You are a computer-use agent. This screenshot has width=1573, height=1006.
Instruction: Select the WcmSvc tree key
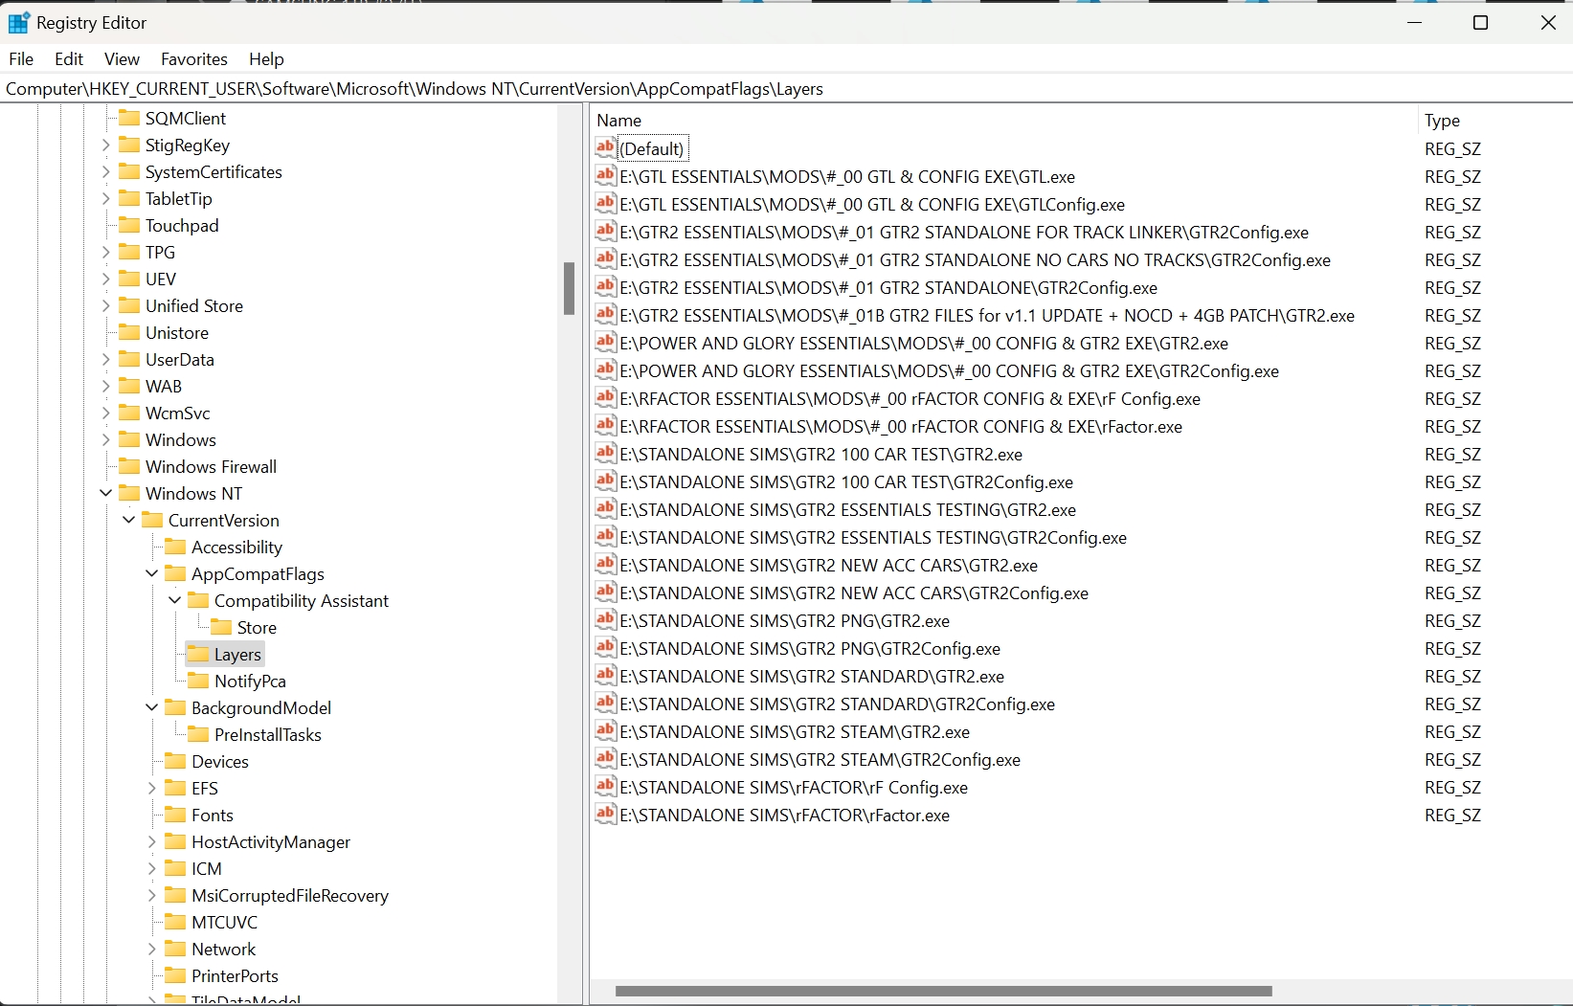[x=177, y=413]
